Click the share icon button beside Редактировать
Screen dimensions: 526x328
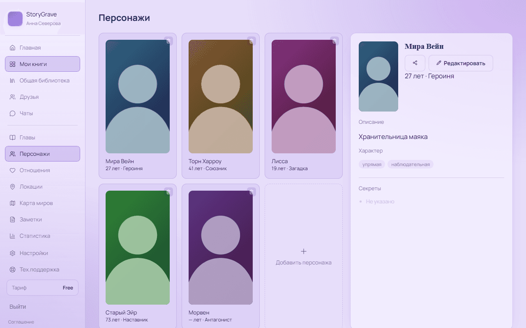click(415, 63)
